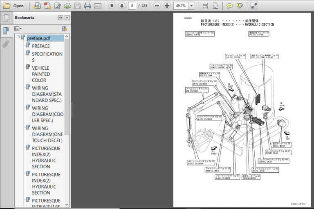The image size is (314, 209).
Task: Click the TRAVEL MOTOR label box
Action: tap(281, 145)
